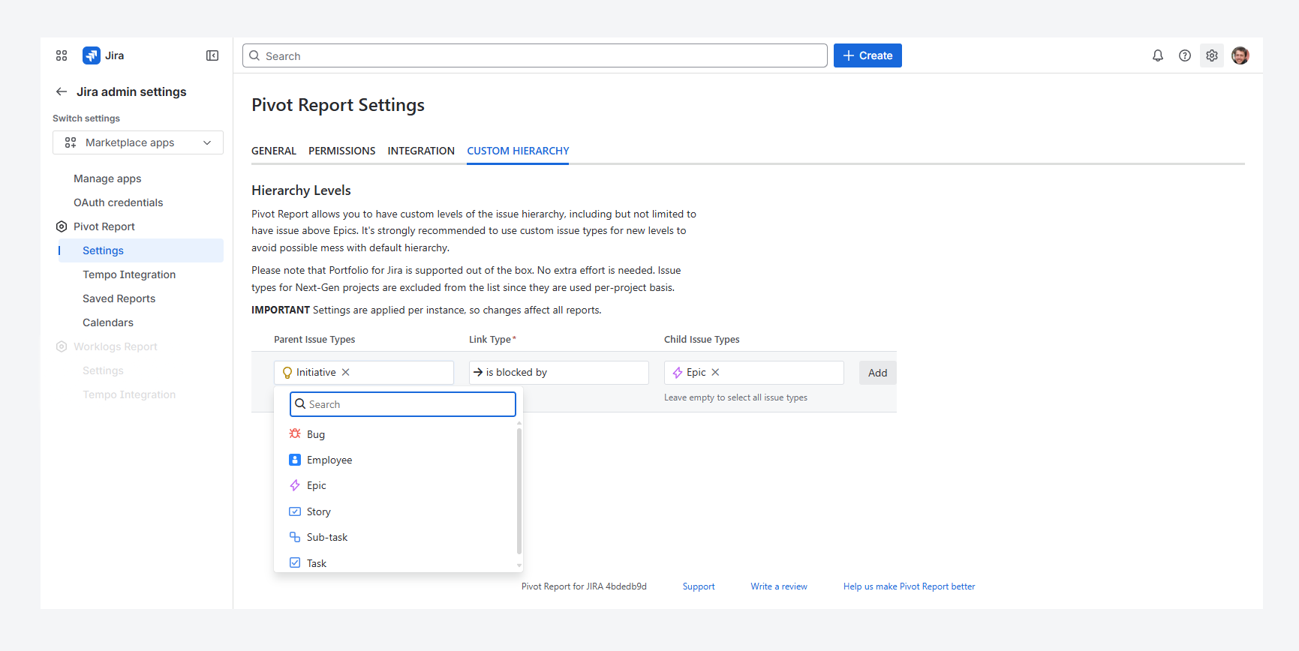
Task: Open the Link Type 'is blocked by' dropdown
Action: click(559, 373)
